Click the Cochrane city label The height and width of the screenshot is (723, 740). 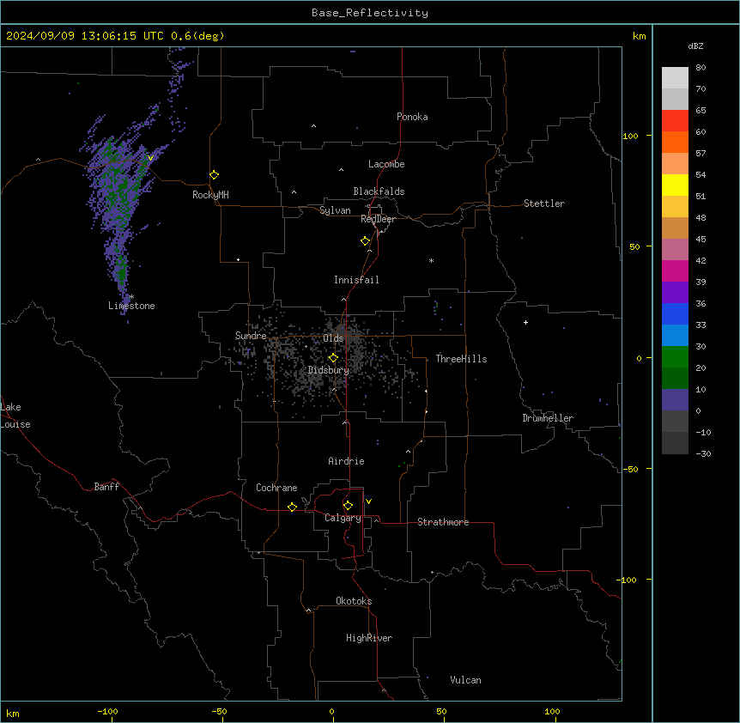pyautogui.click(x=276, y=488)
